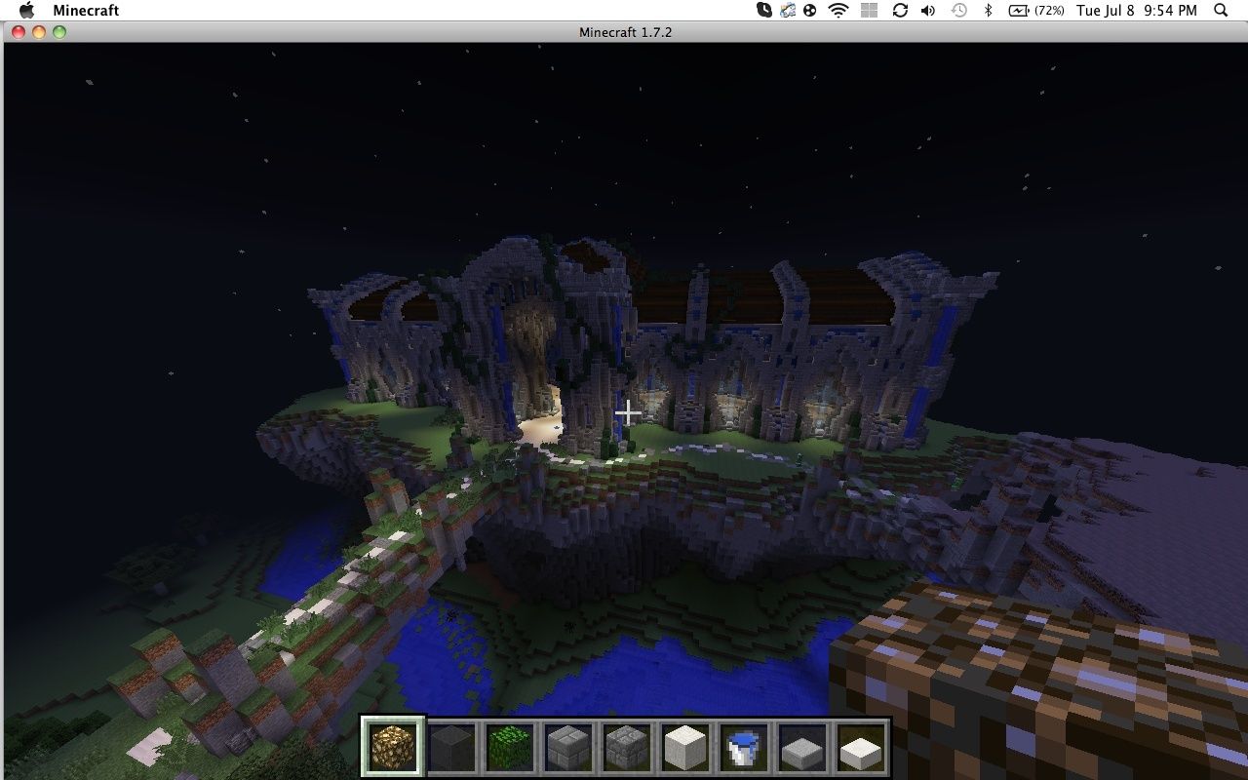Open the circular sync arrows menu
Image resolution: width=1248 pixels, height=780 pixels.
pos(899,10)
